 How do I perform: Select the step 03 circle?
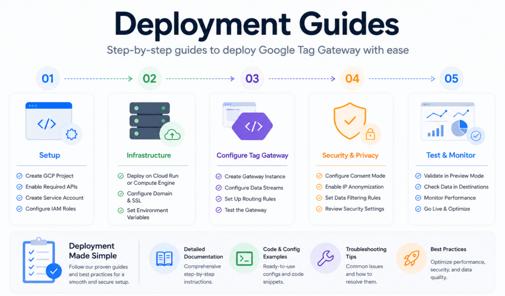(x=252, y=78)
